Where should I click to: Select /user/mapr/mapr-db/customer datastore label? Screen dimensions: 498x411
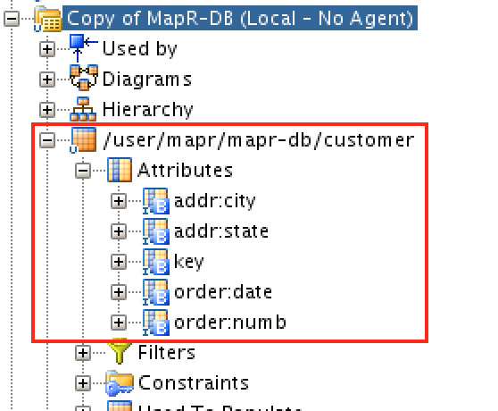(x=259, y=140)
